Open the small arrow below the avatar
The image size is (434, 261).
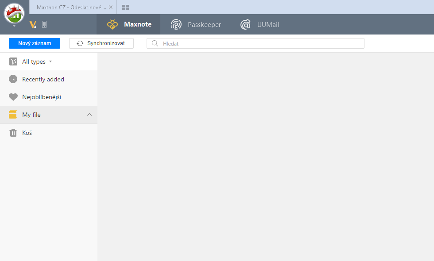tap(14, 26)
